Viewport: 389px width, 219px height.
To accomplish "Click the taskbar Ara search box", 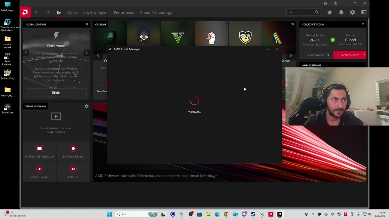I will 136,214.
